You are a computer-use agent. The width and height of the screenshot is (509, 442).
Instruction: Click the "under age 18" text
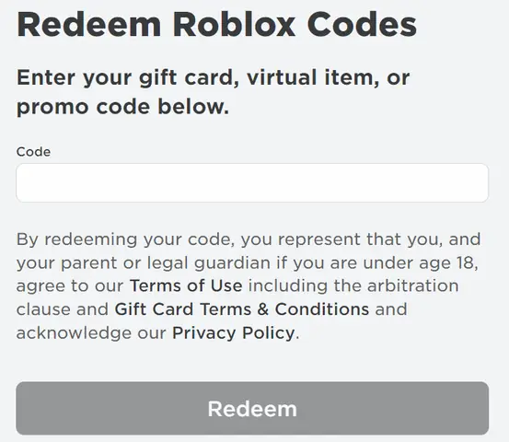tap(421, 262)
